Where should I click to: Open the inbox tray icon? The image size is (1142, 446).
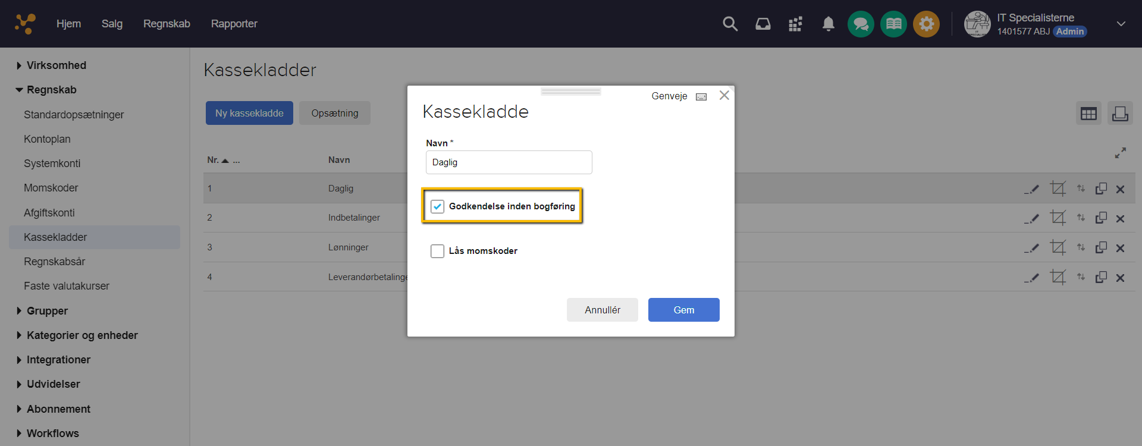point(763,24)
